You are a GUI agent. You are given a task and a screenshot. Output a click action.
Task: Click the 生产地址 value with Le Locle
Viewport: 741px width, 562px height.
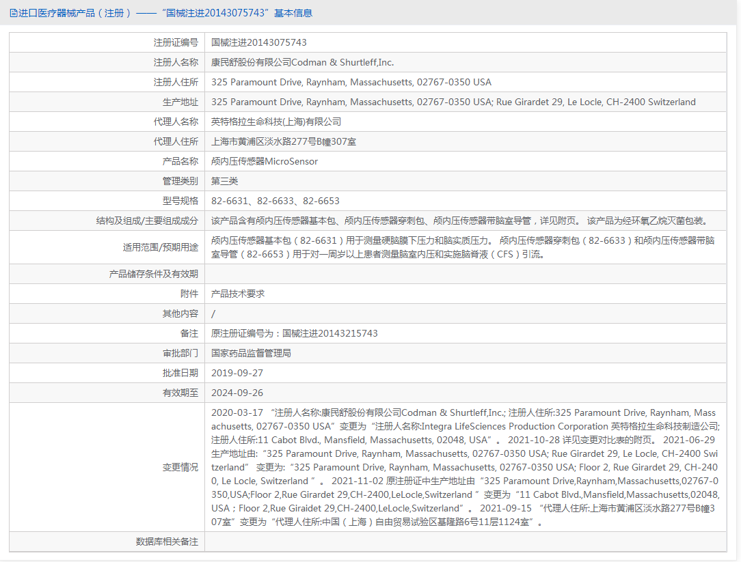pyautogui.click(x=453, y=102)
